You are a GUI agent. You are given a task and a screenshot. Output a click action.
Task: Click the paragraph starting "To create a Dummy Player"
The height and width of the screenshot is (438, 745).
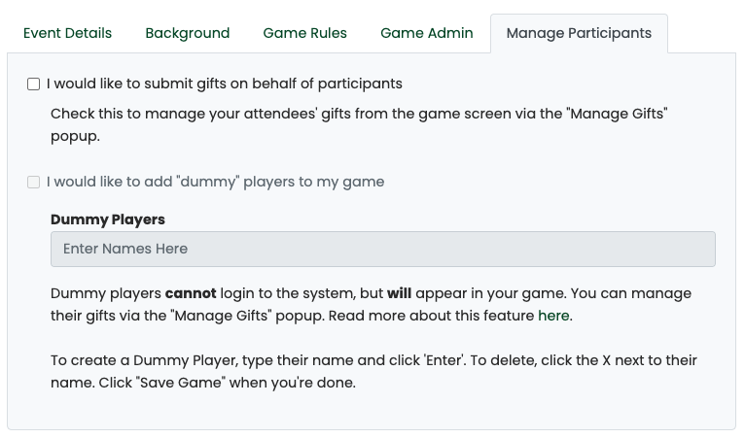click(373, 372)
